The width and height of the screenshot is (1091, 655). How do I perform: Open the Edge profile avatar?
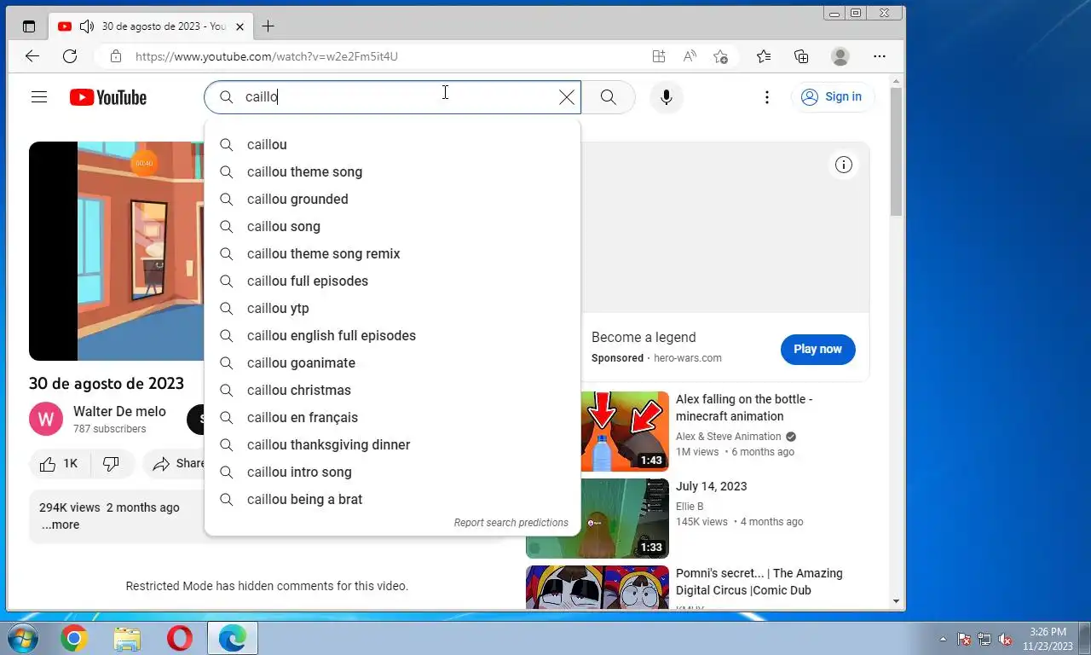(840, 56)
